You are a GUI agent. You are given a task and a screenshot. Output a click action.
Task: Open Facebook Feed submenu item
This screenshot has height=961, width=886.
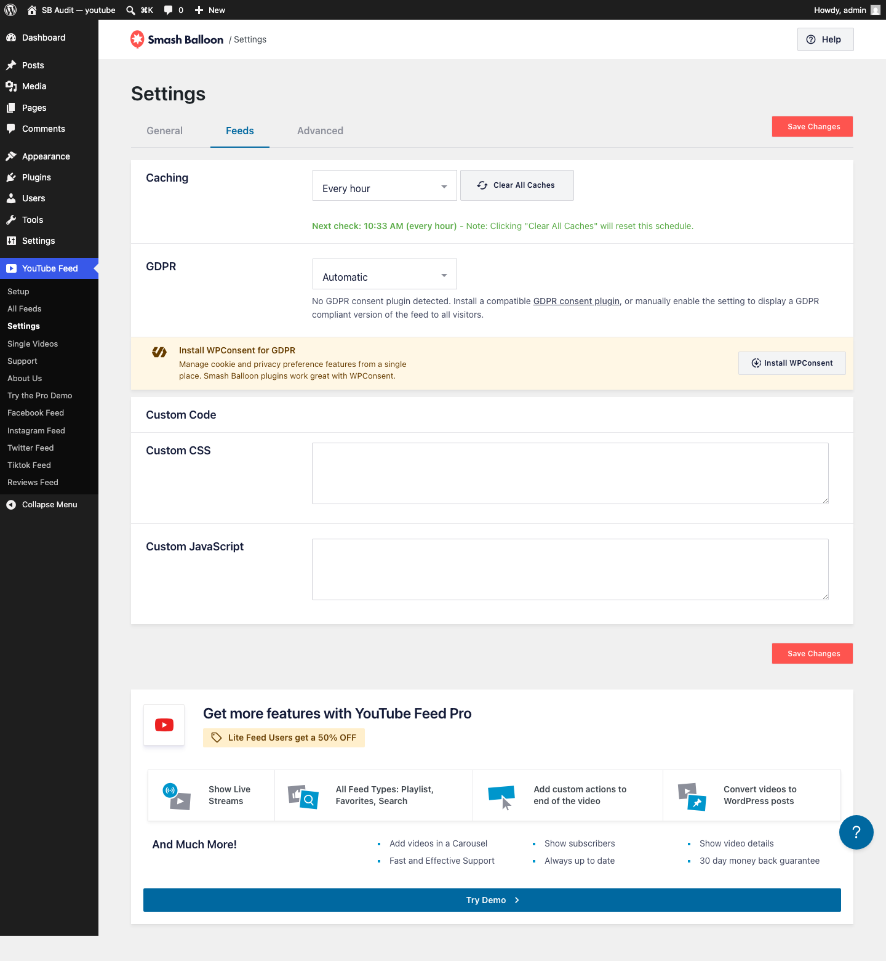click(36, 412)
